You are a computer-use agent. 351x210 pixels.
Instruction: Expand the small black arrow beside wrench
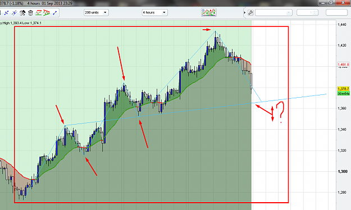[x=245, y=12]
